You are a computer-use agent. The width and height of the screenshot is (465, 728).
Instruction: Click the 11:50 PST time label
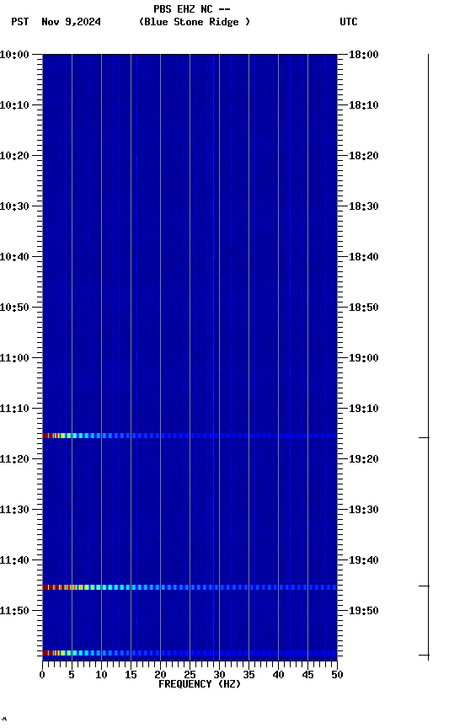point(14,611)
